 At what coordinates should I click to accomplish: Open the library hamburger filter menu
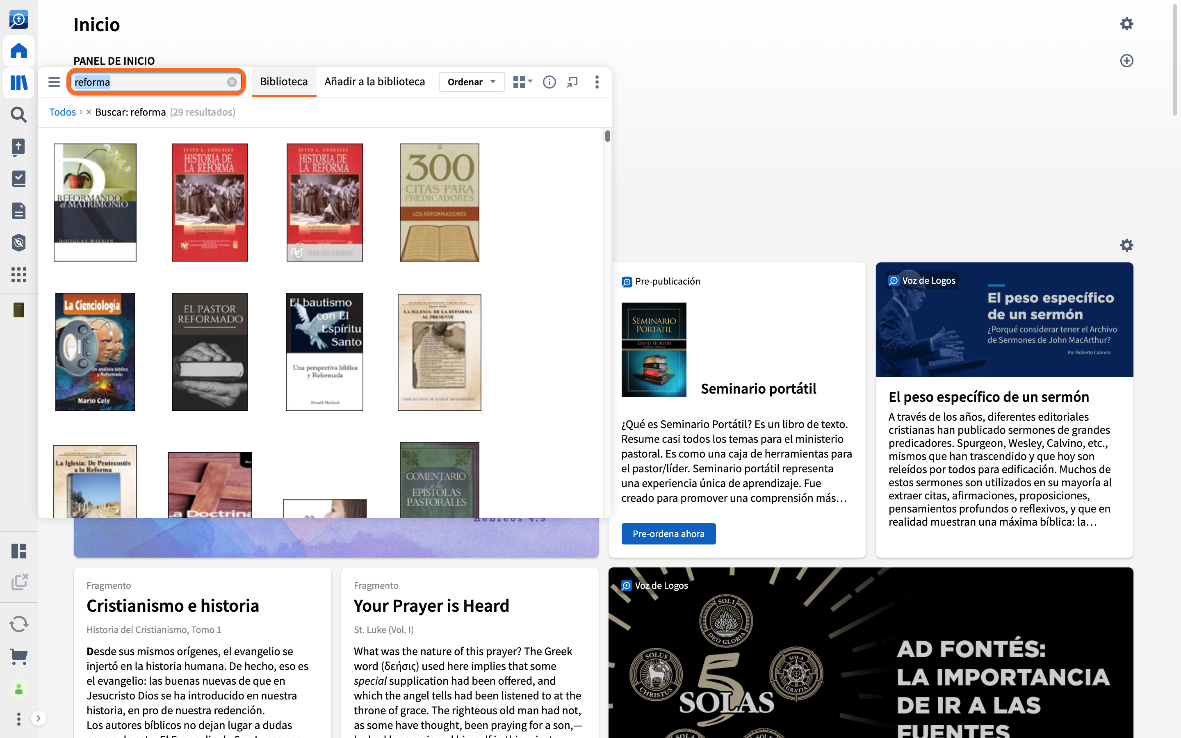click(54, 82)
